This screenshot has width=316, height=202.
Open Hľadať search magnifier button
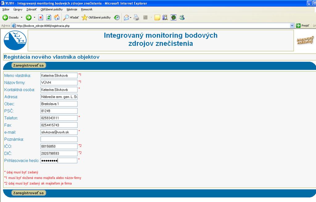[71, 18]
